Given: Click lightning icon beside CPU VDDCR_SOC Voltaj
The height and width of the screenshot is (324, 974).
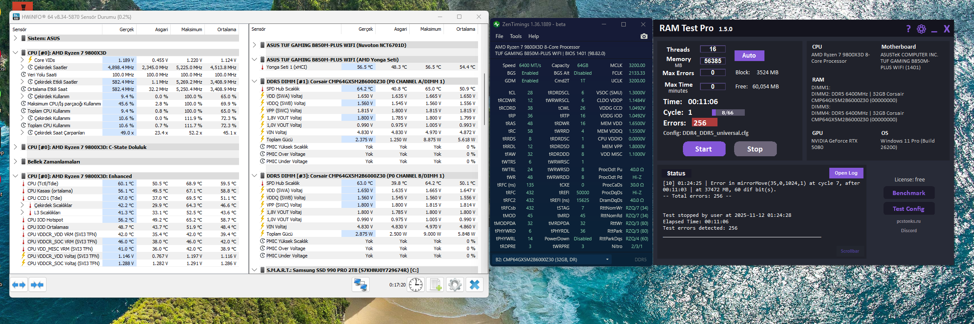Looking at the screenshot, I should point(23,263).
